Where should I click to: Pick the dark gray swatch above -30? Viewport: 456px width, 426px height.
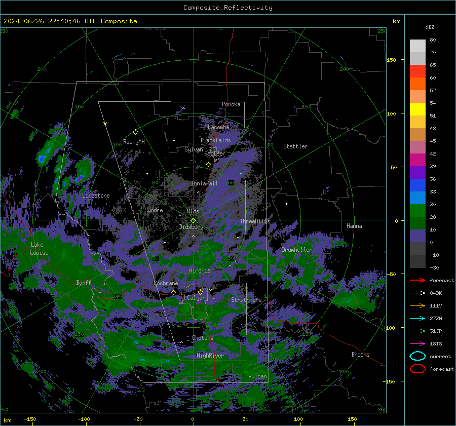click(417, 261)
